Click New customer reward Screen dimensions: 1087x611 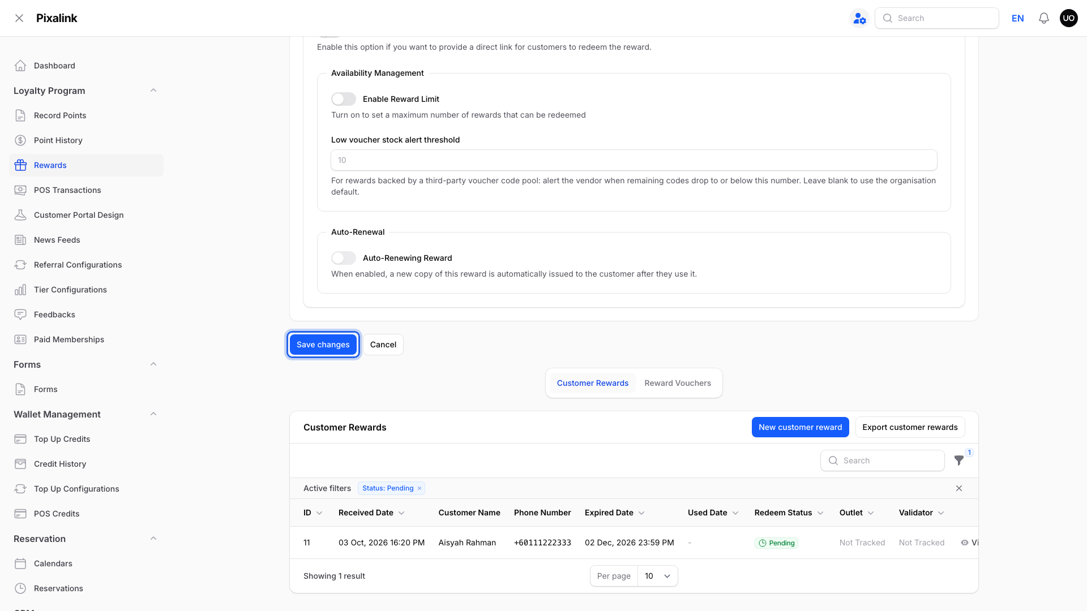point(801,427)
